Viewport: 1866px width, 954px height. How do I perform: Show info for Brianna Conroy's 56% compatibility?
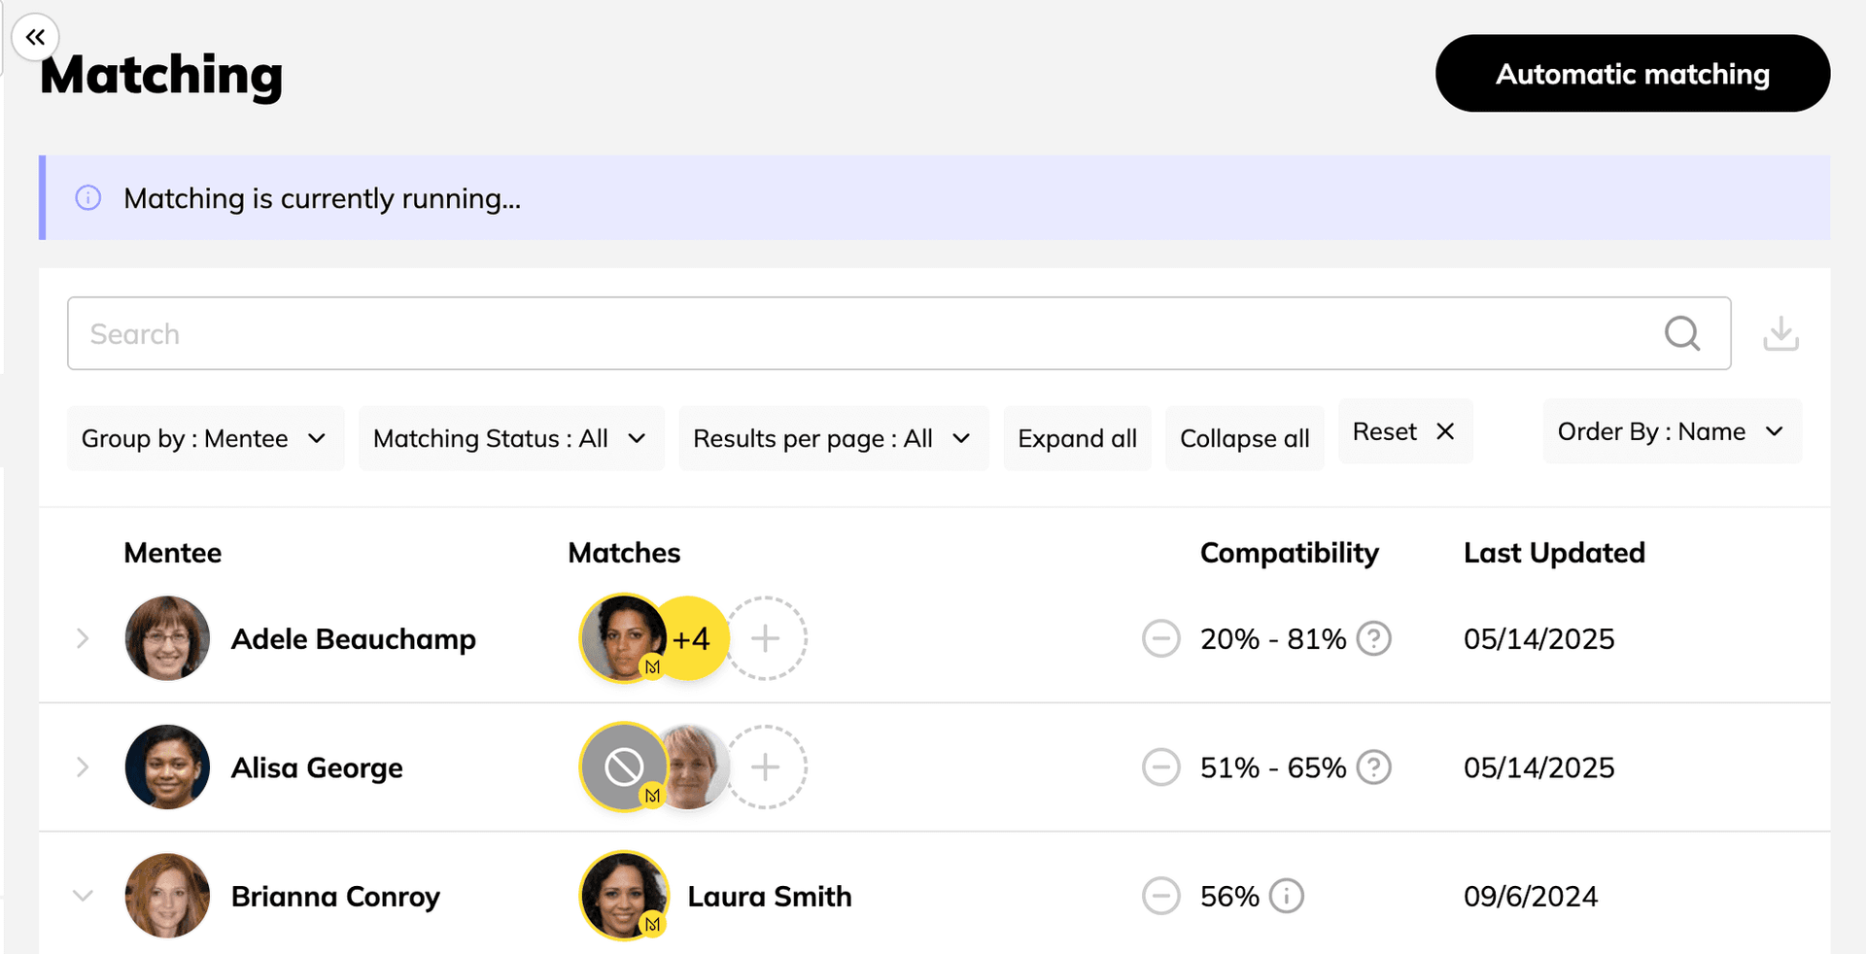[x=1287, y=896]
